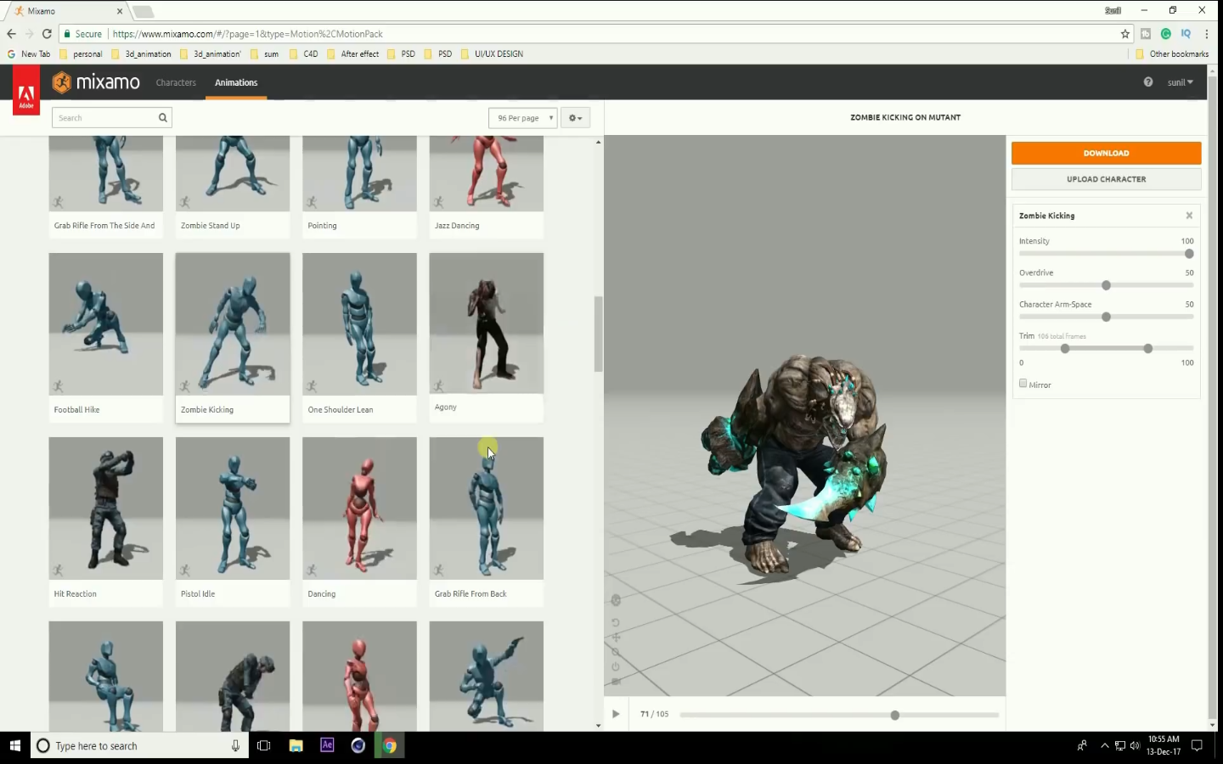
Task: Select the Agony animation thumbnail
Action: [487, 323]
